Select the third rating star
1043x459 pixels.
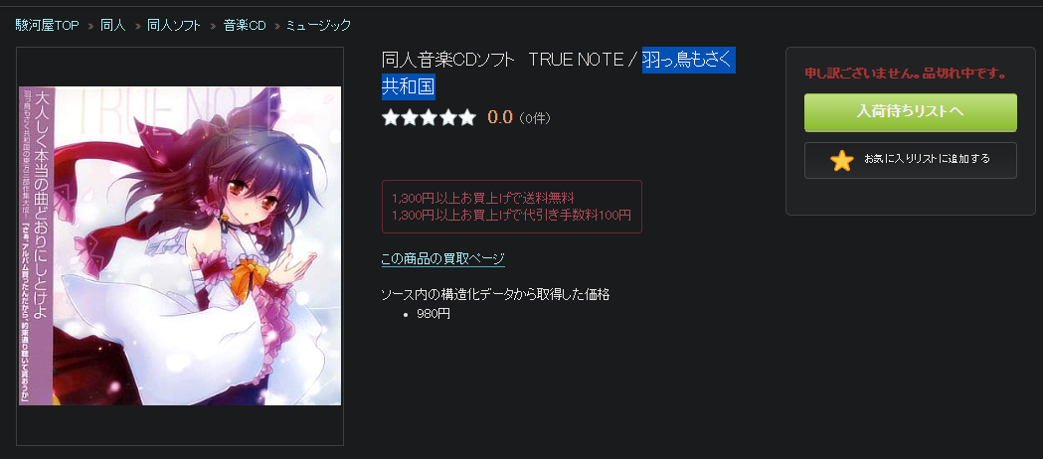pos(430,118)
